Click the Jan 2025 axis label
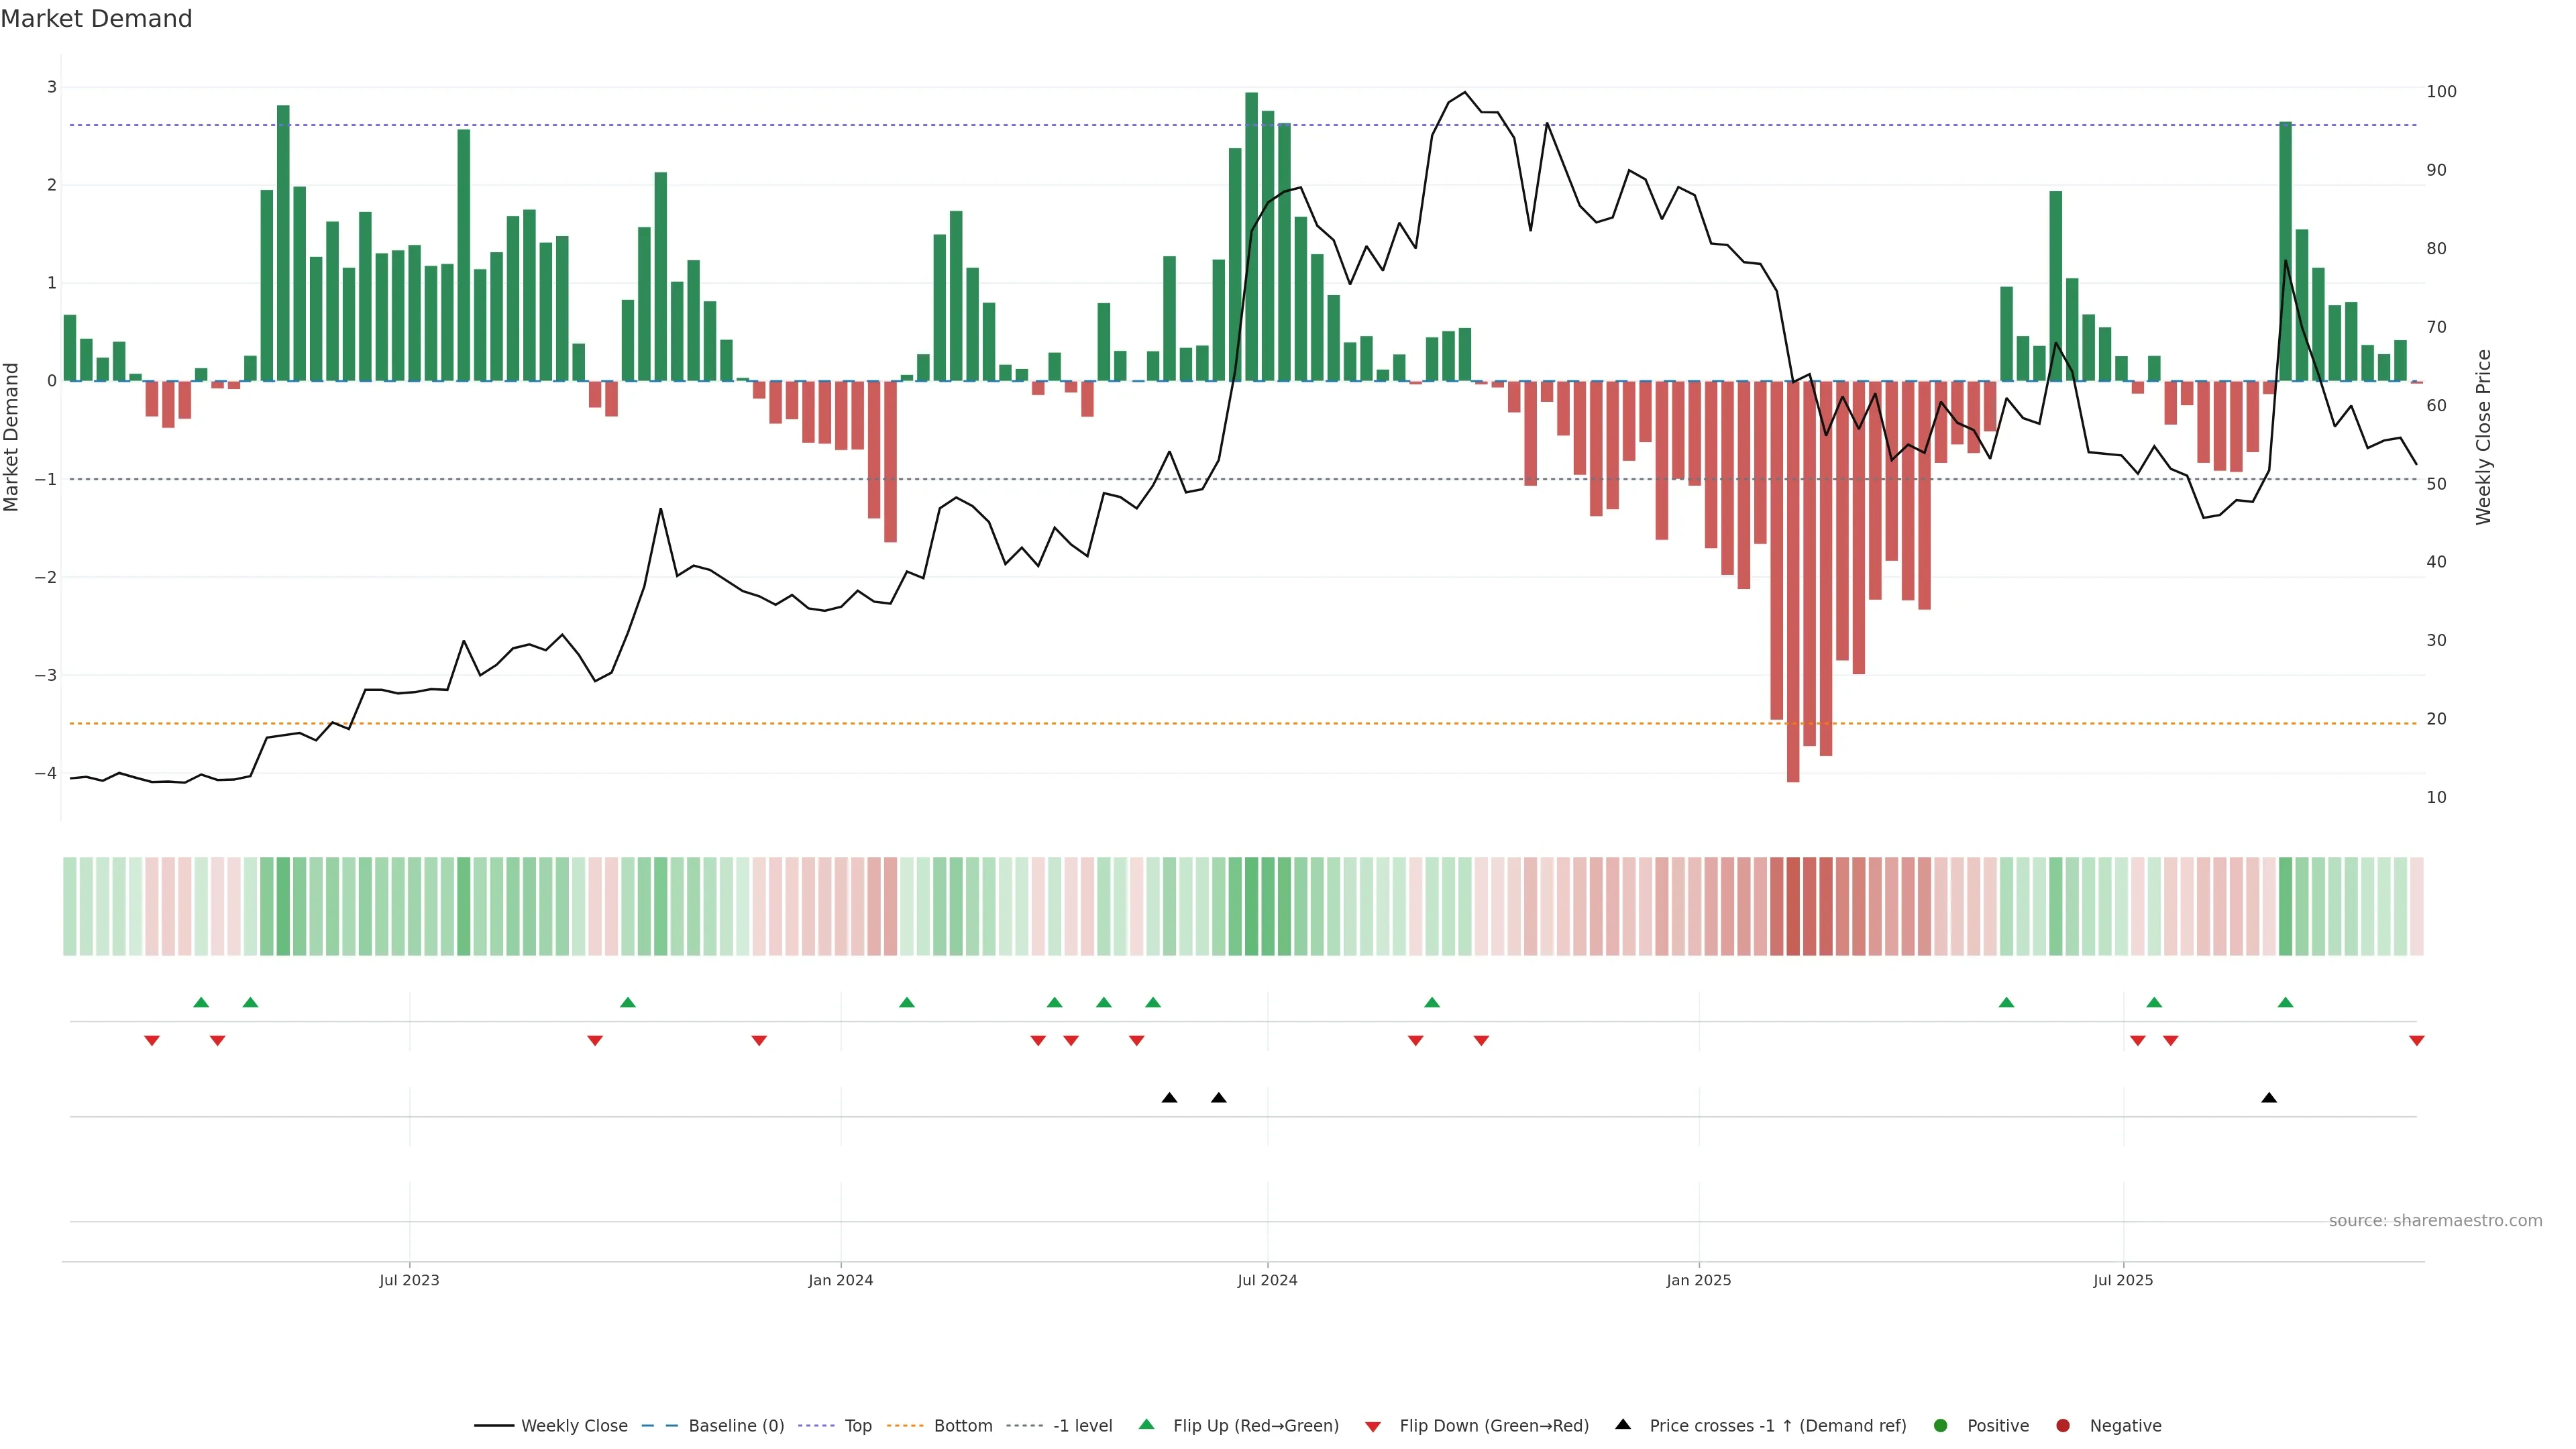 point(1698,1280)
